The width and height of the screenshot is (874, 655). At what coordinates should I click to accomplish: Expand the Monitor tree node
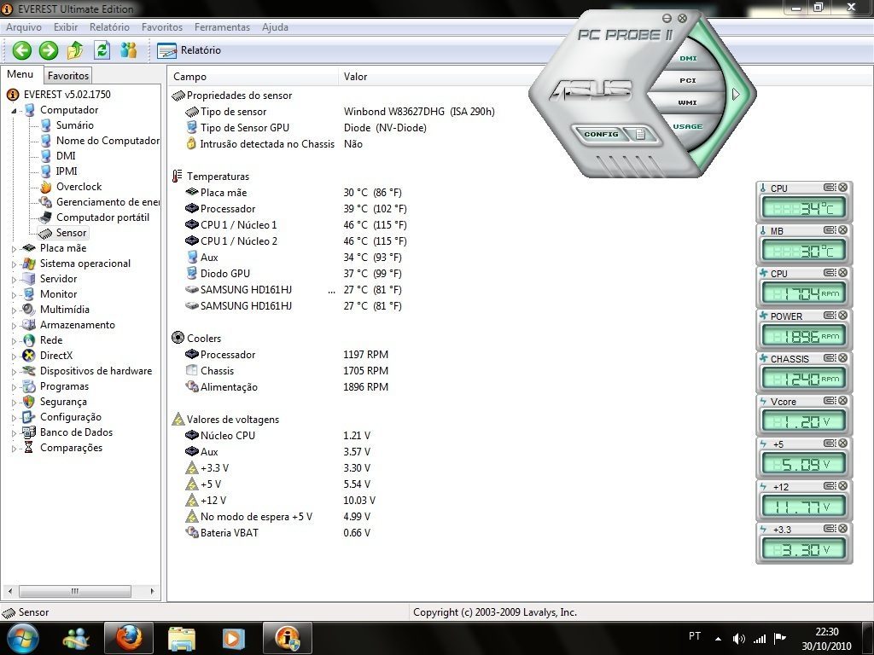point(14,294)
